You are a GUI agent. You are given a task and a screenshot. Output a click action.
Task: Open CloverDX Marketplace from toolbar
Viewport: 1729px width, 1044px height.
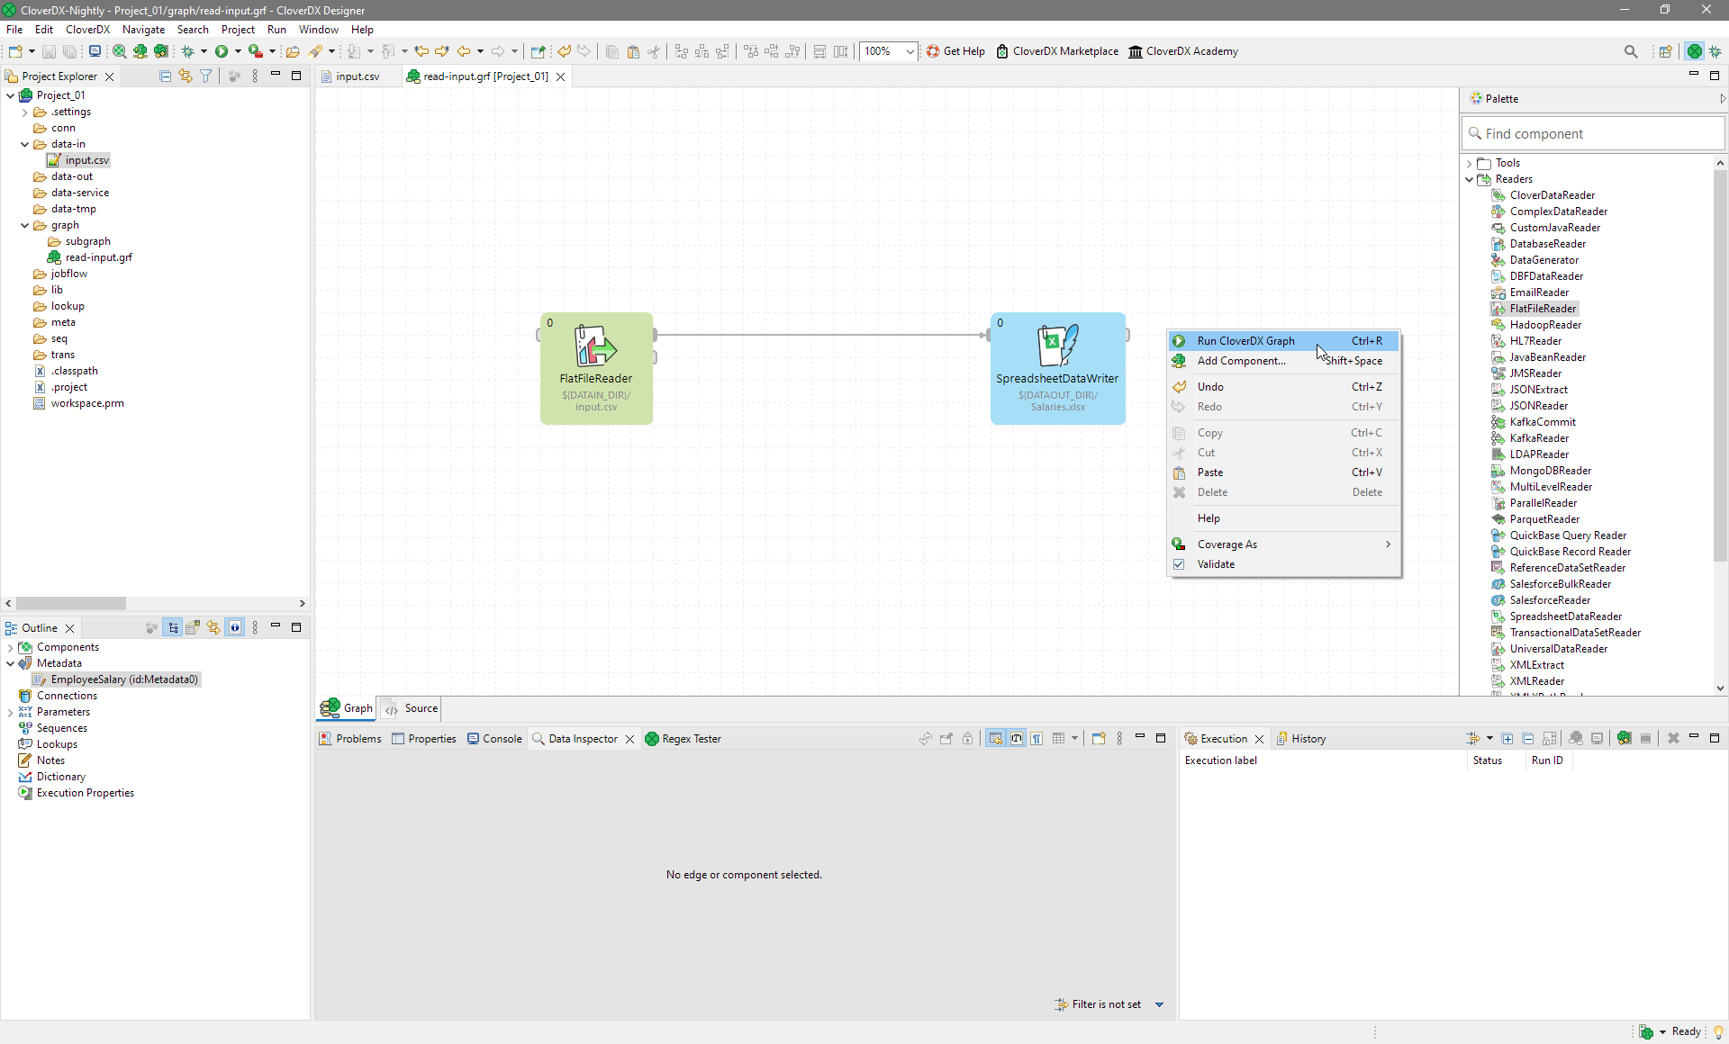(x=1057, y=51)
